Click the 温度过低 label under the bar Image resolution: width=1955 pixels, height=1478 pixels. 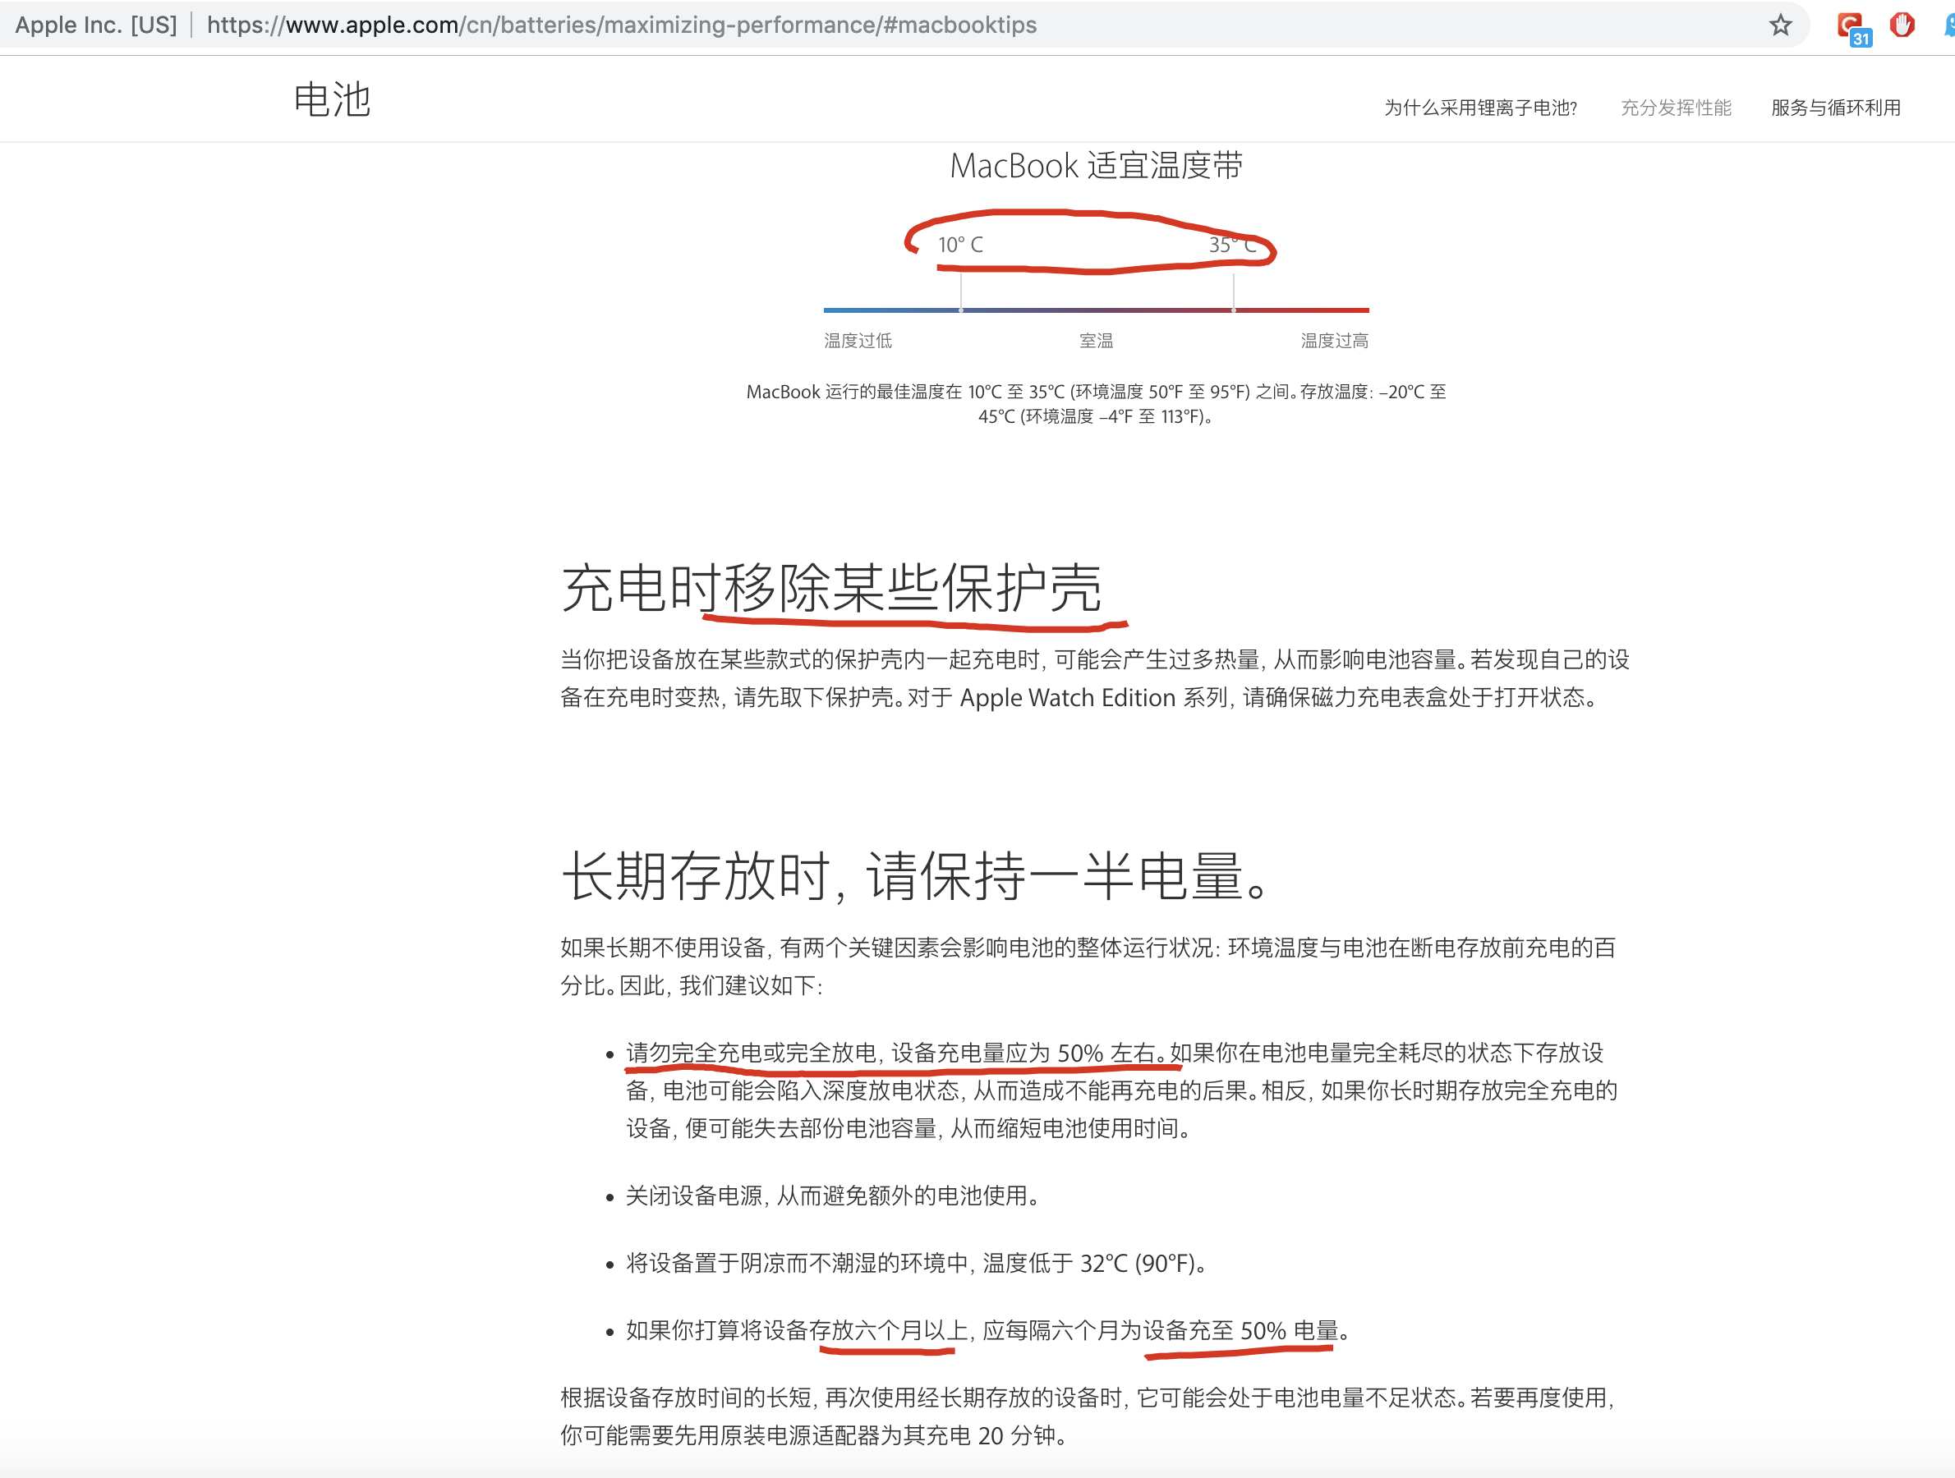tap(858, 341)
